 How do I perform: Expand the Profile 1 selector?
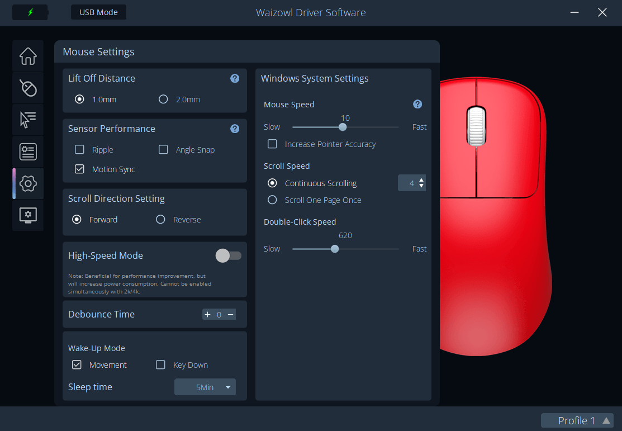(577, 420)
